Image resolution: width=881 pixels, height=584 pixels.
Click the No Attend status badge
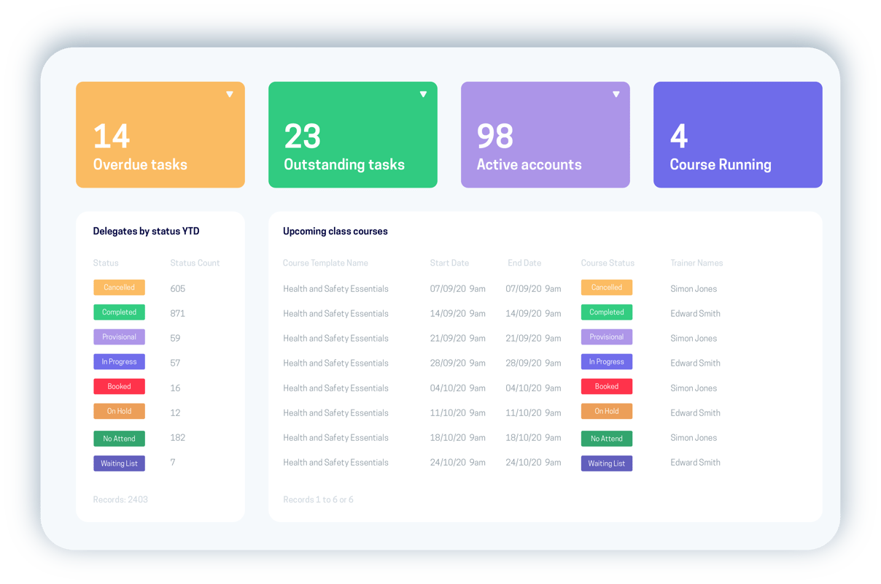119,438
